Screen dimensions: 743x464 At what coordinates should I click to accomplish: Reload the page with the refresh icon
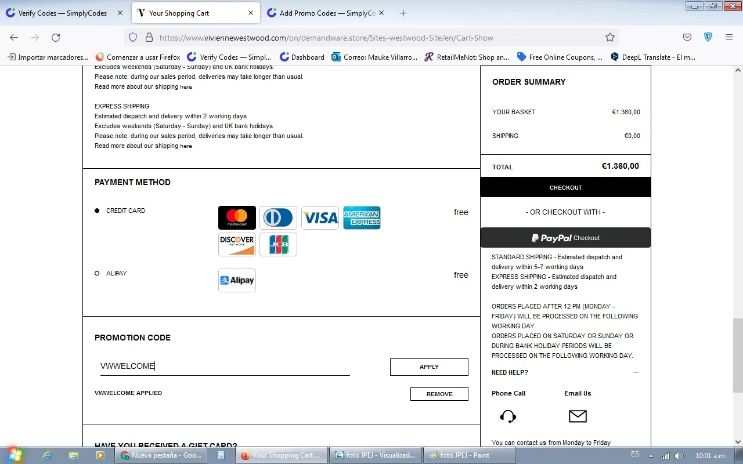coord(56,37)
